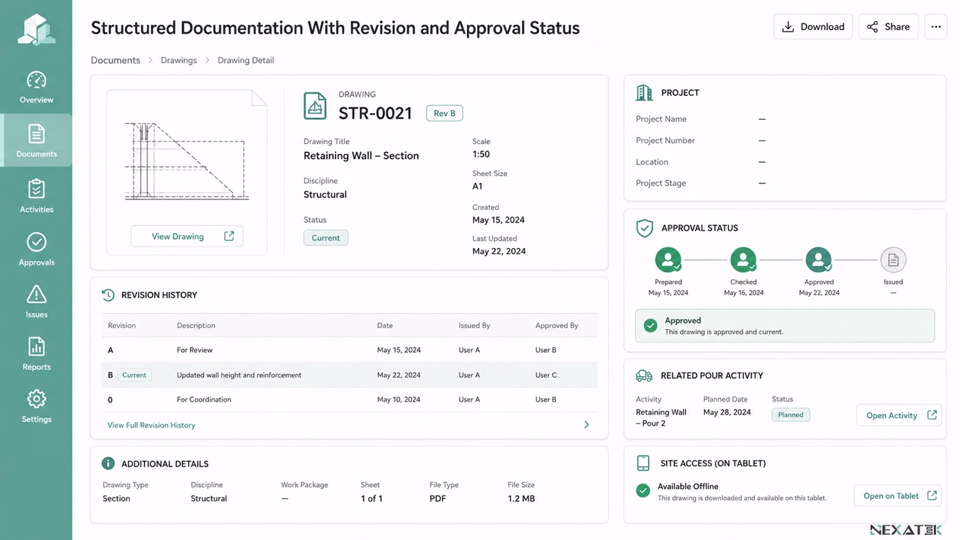The height and width of the screenshot is (540, 960).
Task: Click the View Drawing button
Action: tap(187, 236)
